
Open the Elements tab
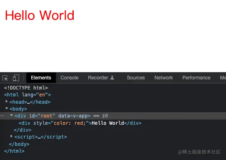click(x=41, y=78)
